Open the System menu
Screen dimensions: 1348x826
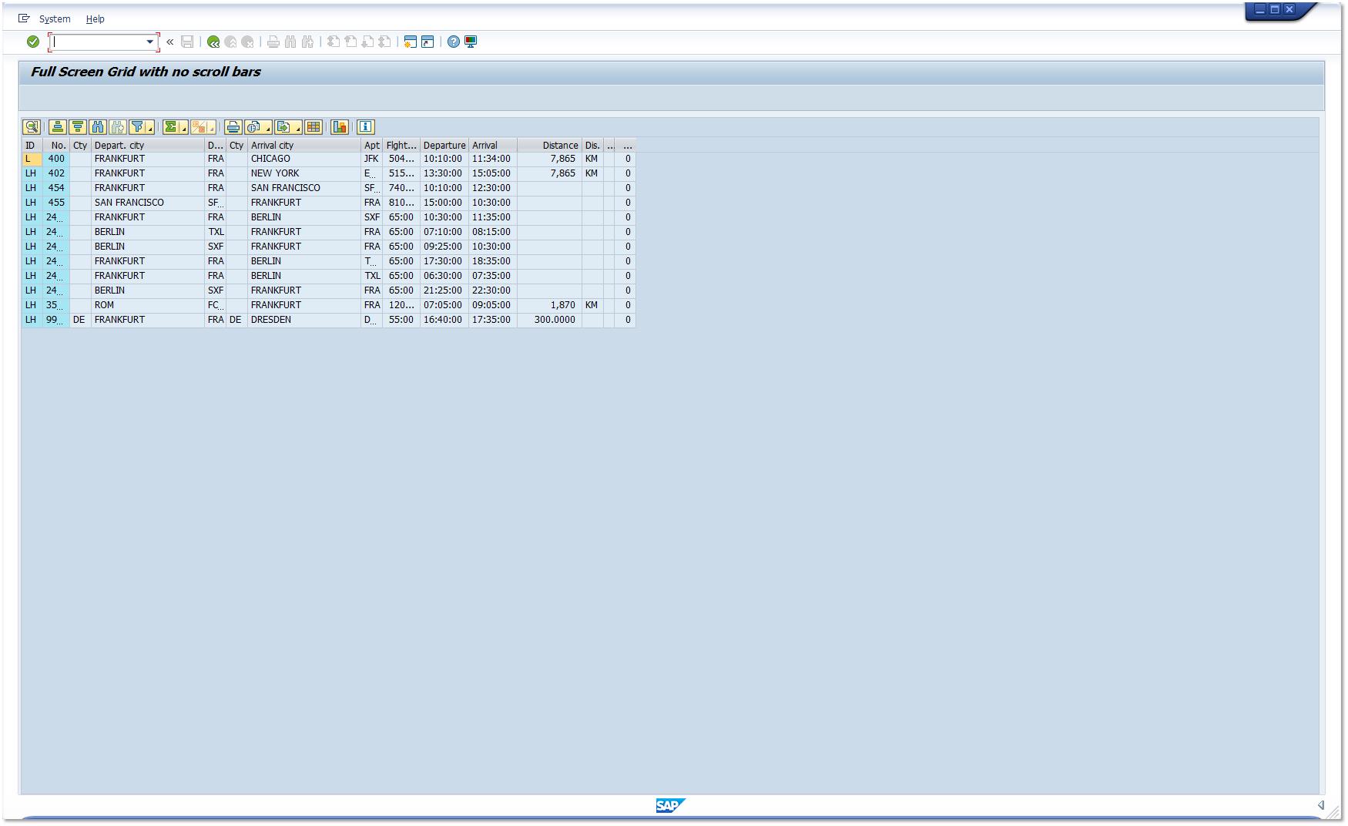tap(55, 18)
